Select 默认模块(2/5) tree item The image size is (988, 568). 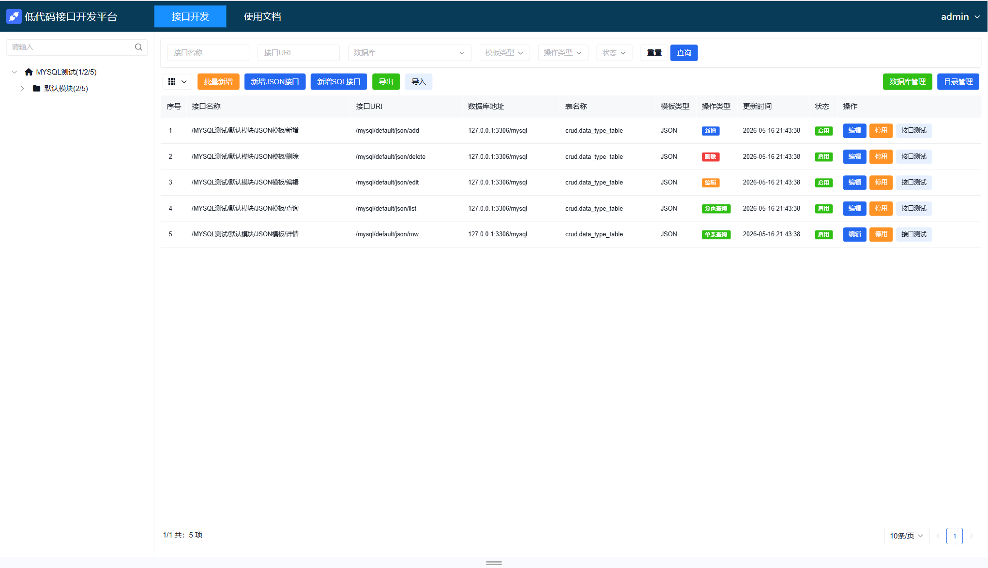coord(66,89)
